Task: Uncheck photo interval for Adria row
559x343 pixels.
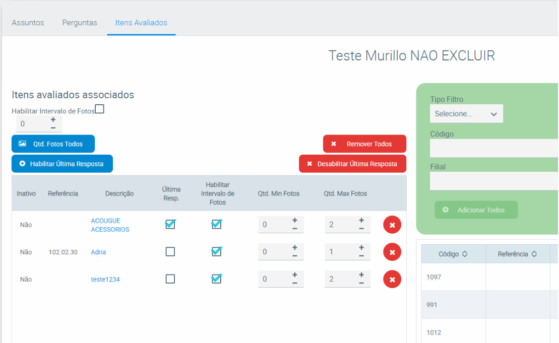Action: (x=216, y=251)
